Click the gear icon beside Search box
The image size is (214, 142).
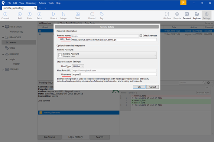click(x=208, y=83)
